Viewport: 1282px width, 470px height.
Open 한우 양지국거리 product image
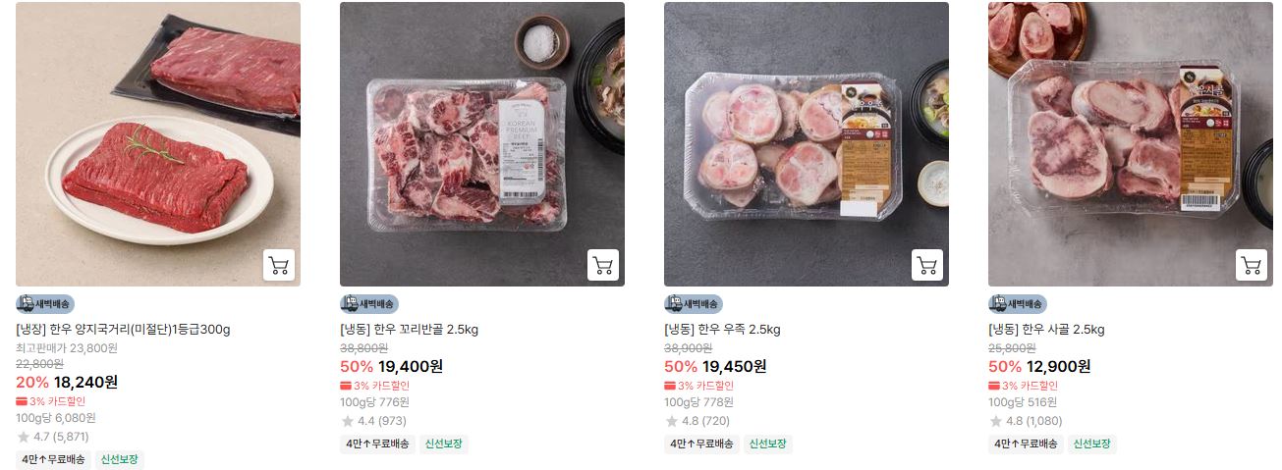158,144
